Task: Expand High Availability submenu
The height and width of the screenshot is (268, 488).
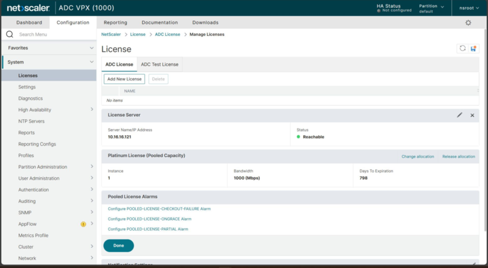Action: click(x=92, y=109)
